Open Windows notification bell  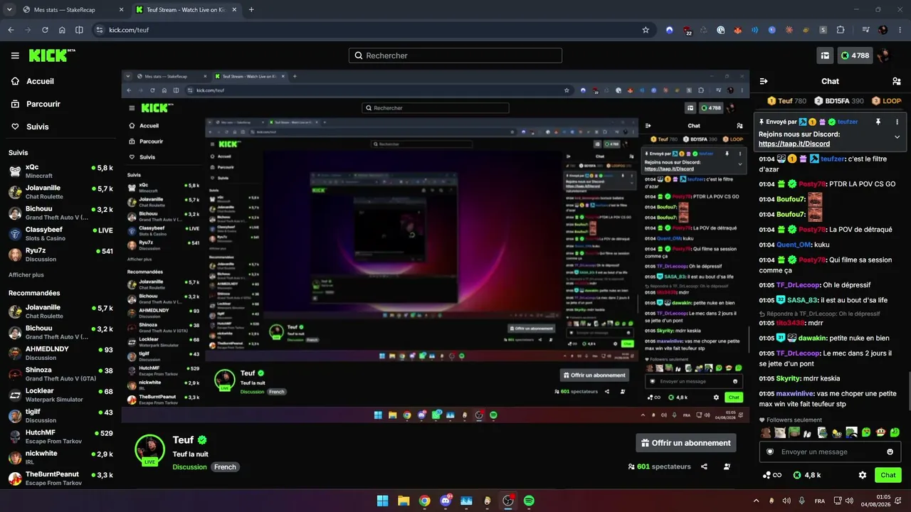899,501
